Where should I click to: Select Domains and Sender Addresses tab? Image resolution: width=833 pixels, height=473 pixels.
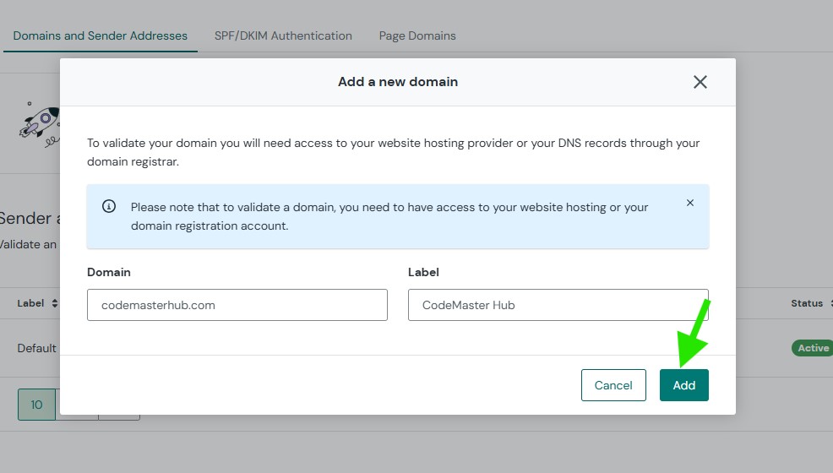(x=101, y=35)
